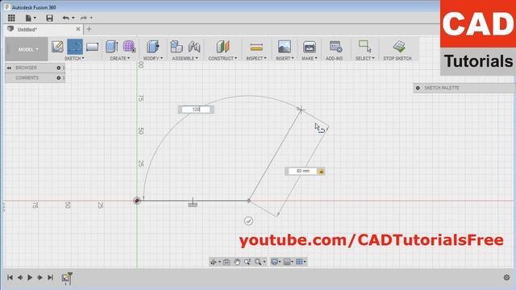Choose the Select tool icon
The image size is (516, 290).
tap(364, 47)
